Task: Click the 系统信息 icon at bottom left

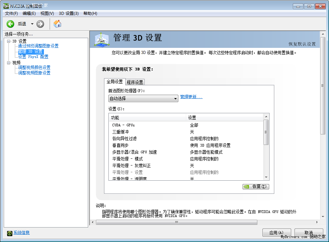Action: click(10, 233)
